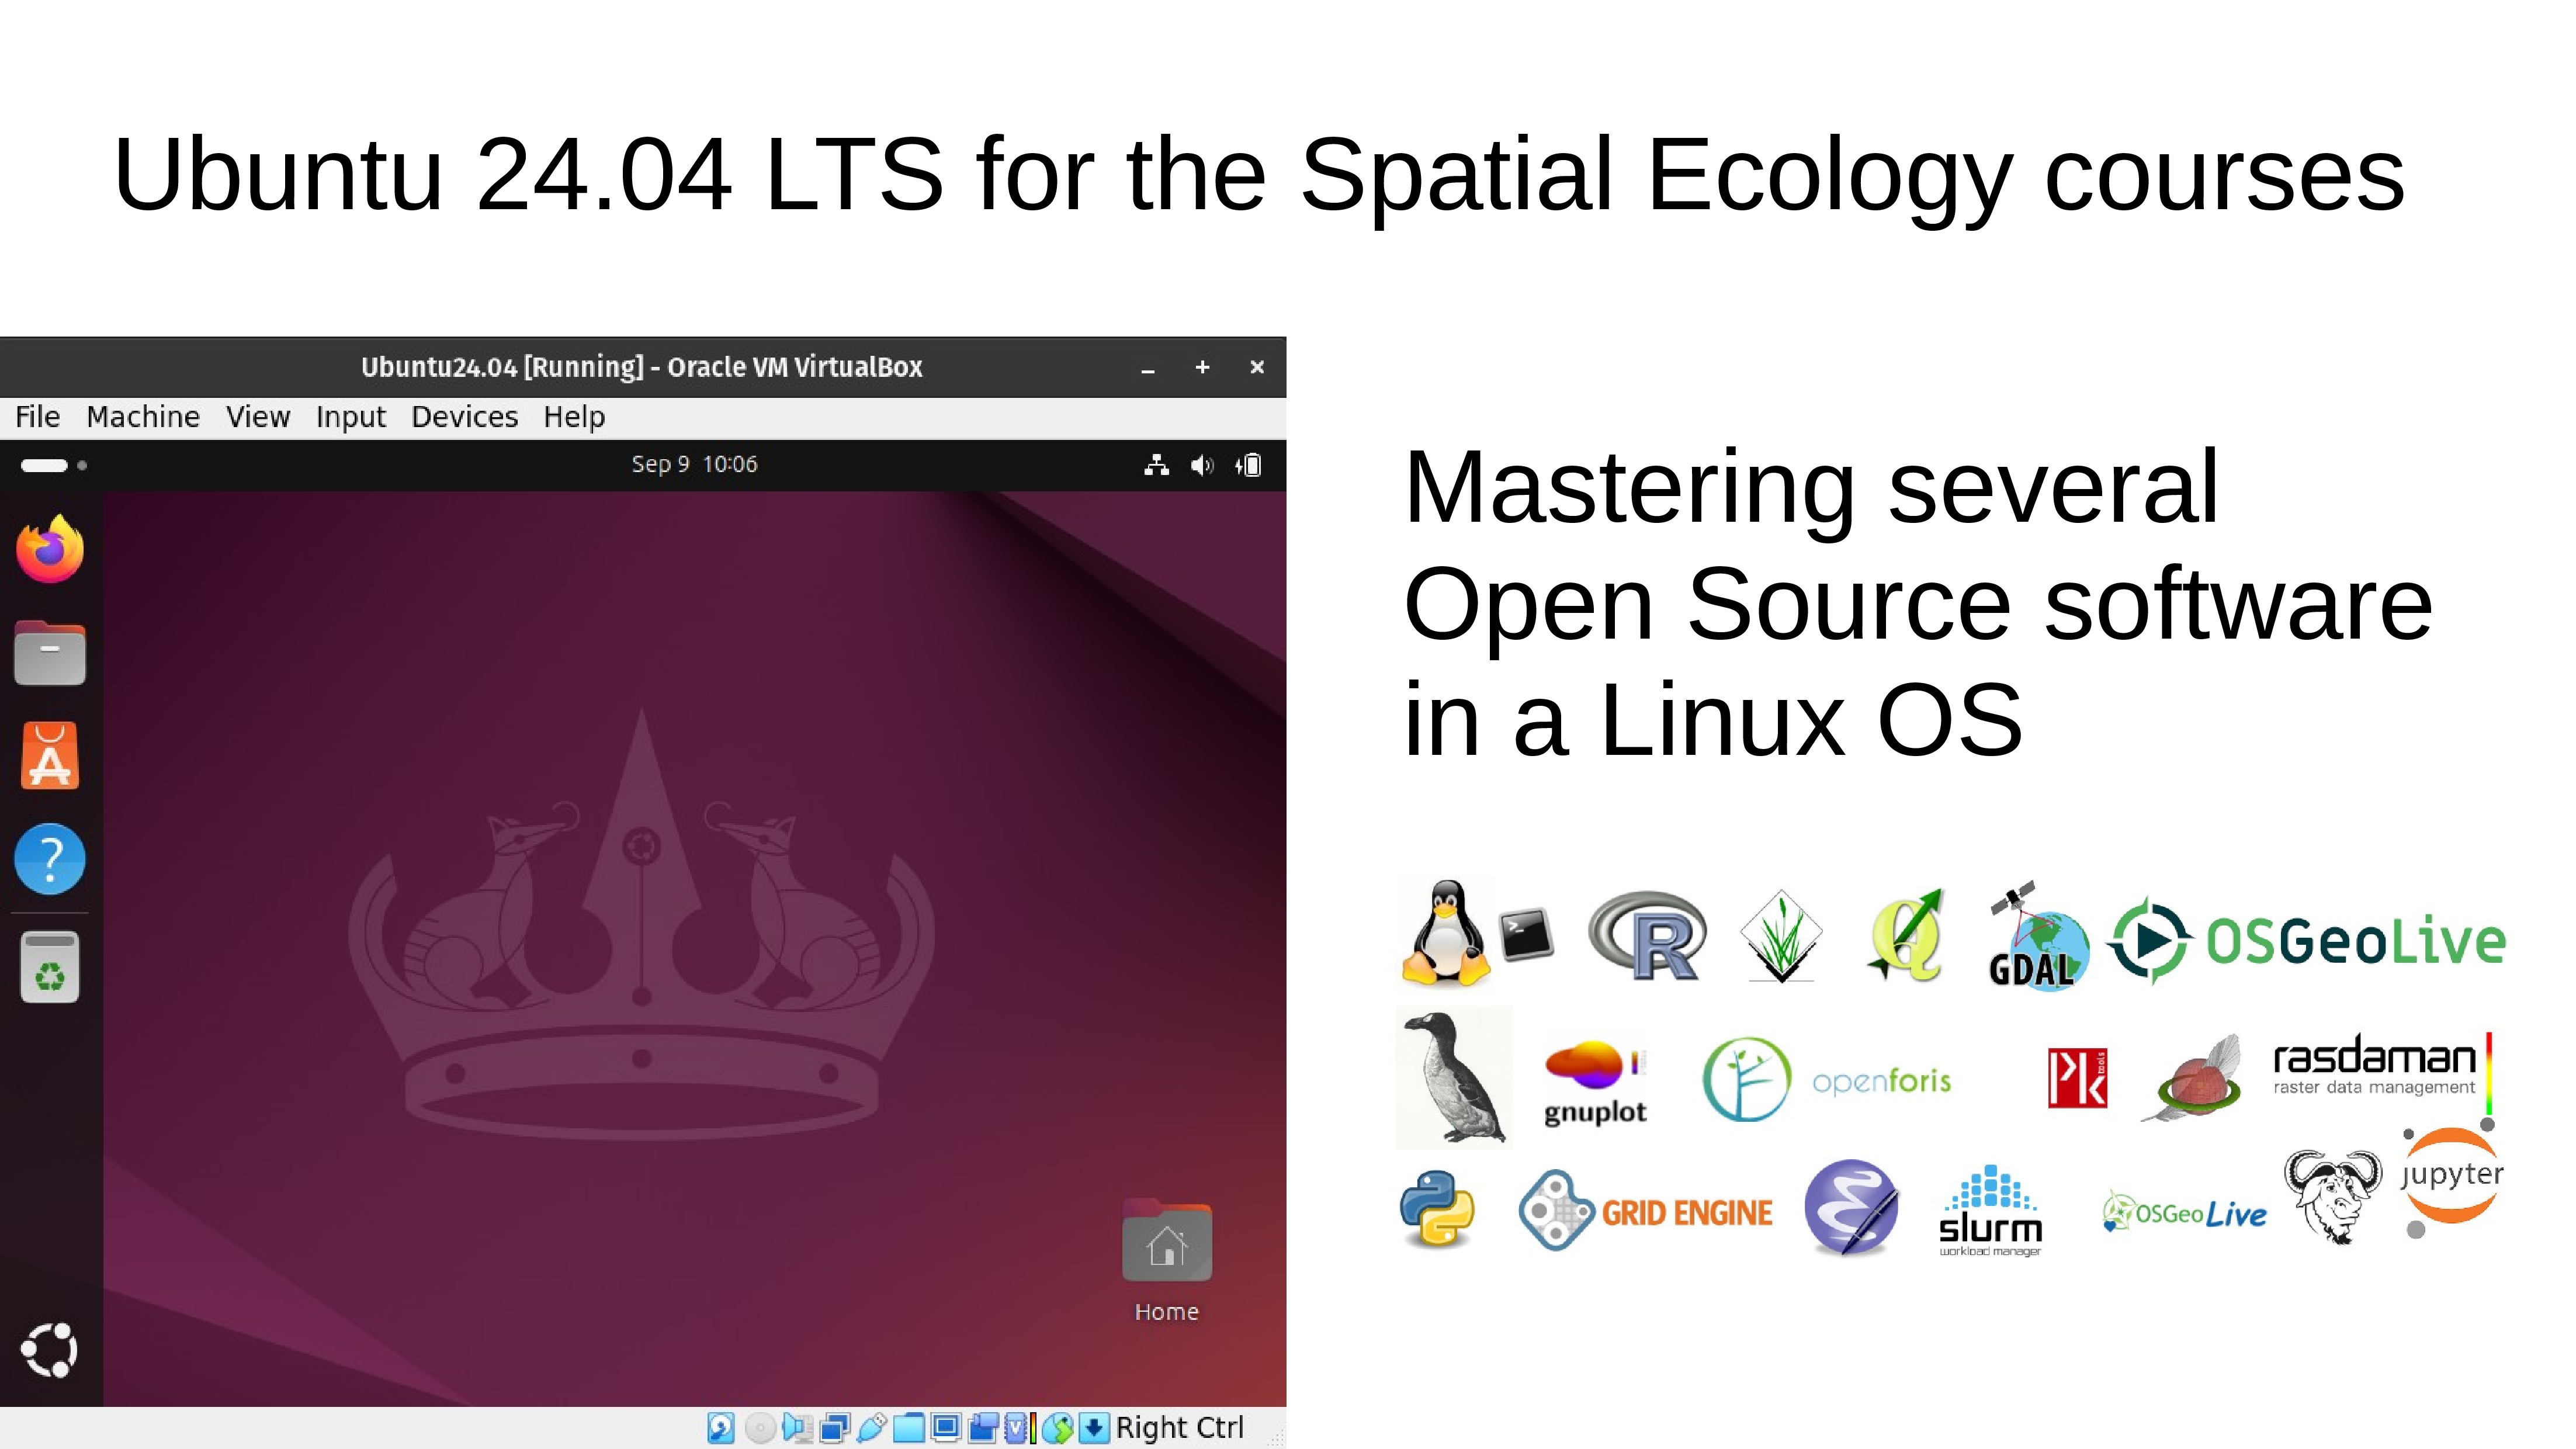Click the display monitor status icon
This screenshot has height=1449, width=2576.
[x=946, y=1427]
